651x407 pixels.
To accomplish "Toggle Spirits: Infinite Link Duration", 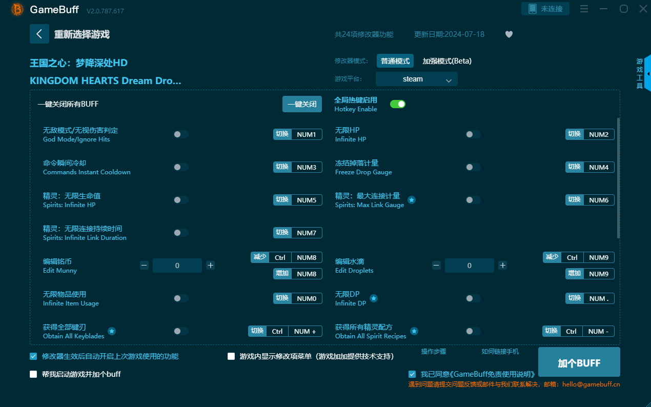I will 181,233.
